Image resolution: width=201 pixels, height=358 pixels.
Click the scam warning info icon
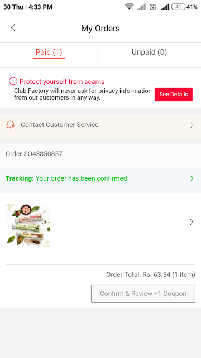click(13, 81)
